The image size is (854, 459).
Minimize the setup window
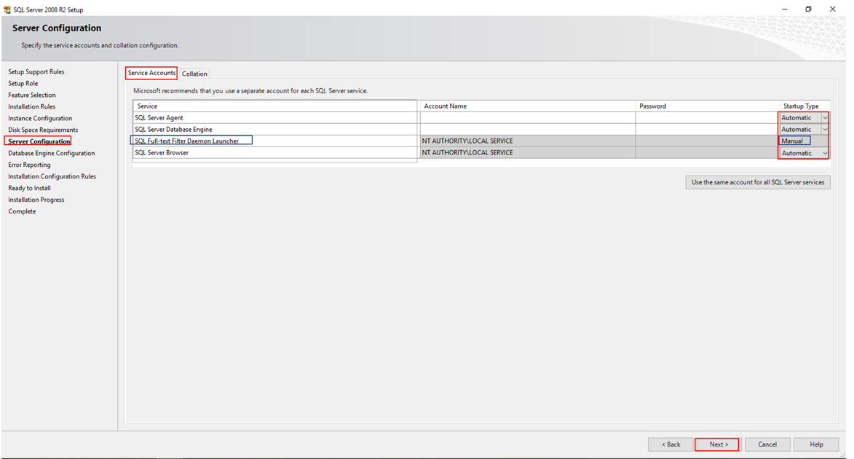pyautogui.click(x=784, y=9)
